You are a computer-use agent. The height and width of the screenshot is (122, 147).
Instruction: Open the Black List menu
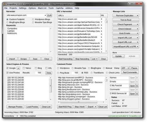[42, 8]
